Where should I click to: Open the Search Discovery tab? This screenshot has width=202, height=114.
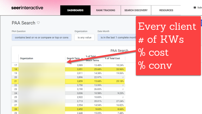coord(136,10)
